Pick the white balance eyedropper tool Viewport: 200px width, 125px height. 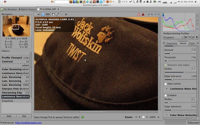click(57, 14)
